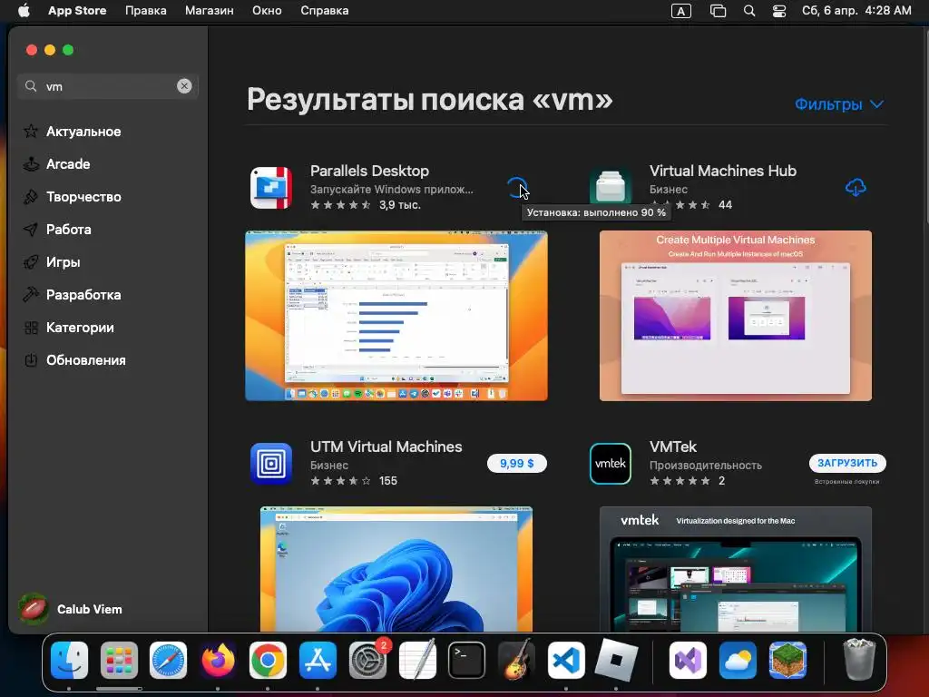Open the Parallels Desktop screenshot preview

[x=396, y=316]
